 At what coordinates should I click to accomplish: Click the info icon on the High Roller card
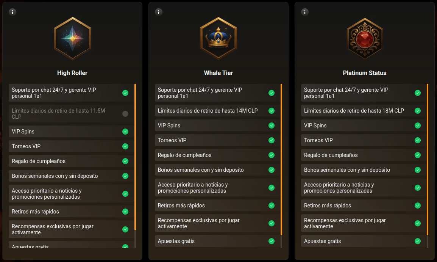(x=12, y=12)
